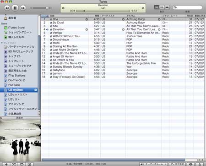Select the ミュージックビデオ smart playlist icon

(5, 66)
